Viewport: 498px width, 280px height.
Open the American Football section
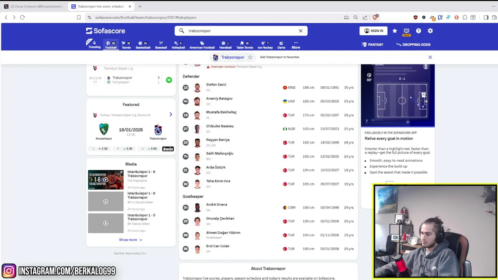click(x=202, y=45)
